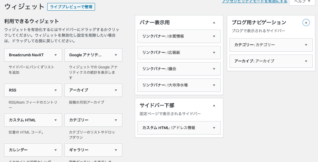Expand リンクバナー: !議会 widget arrow
This screenshot has height=162, width=318.
coord(214,69)
